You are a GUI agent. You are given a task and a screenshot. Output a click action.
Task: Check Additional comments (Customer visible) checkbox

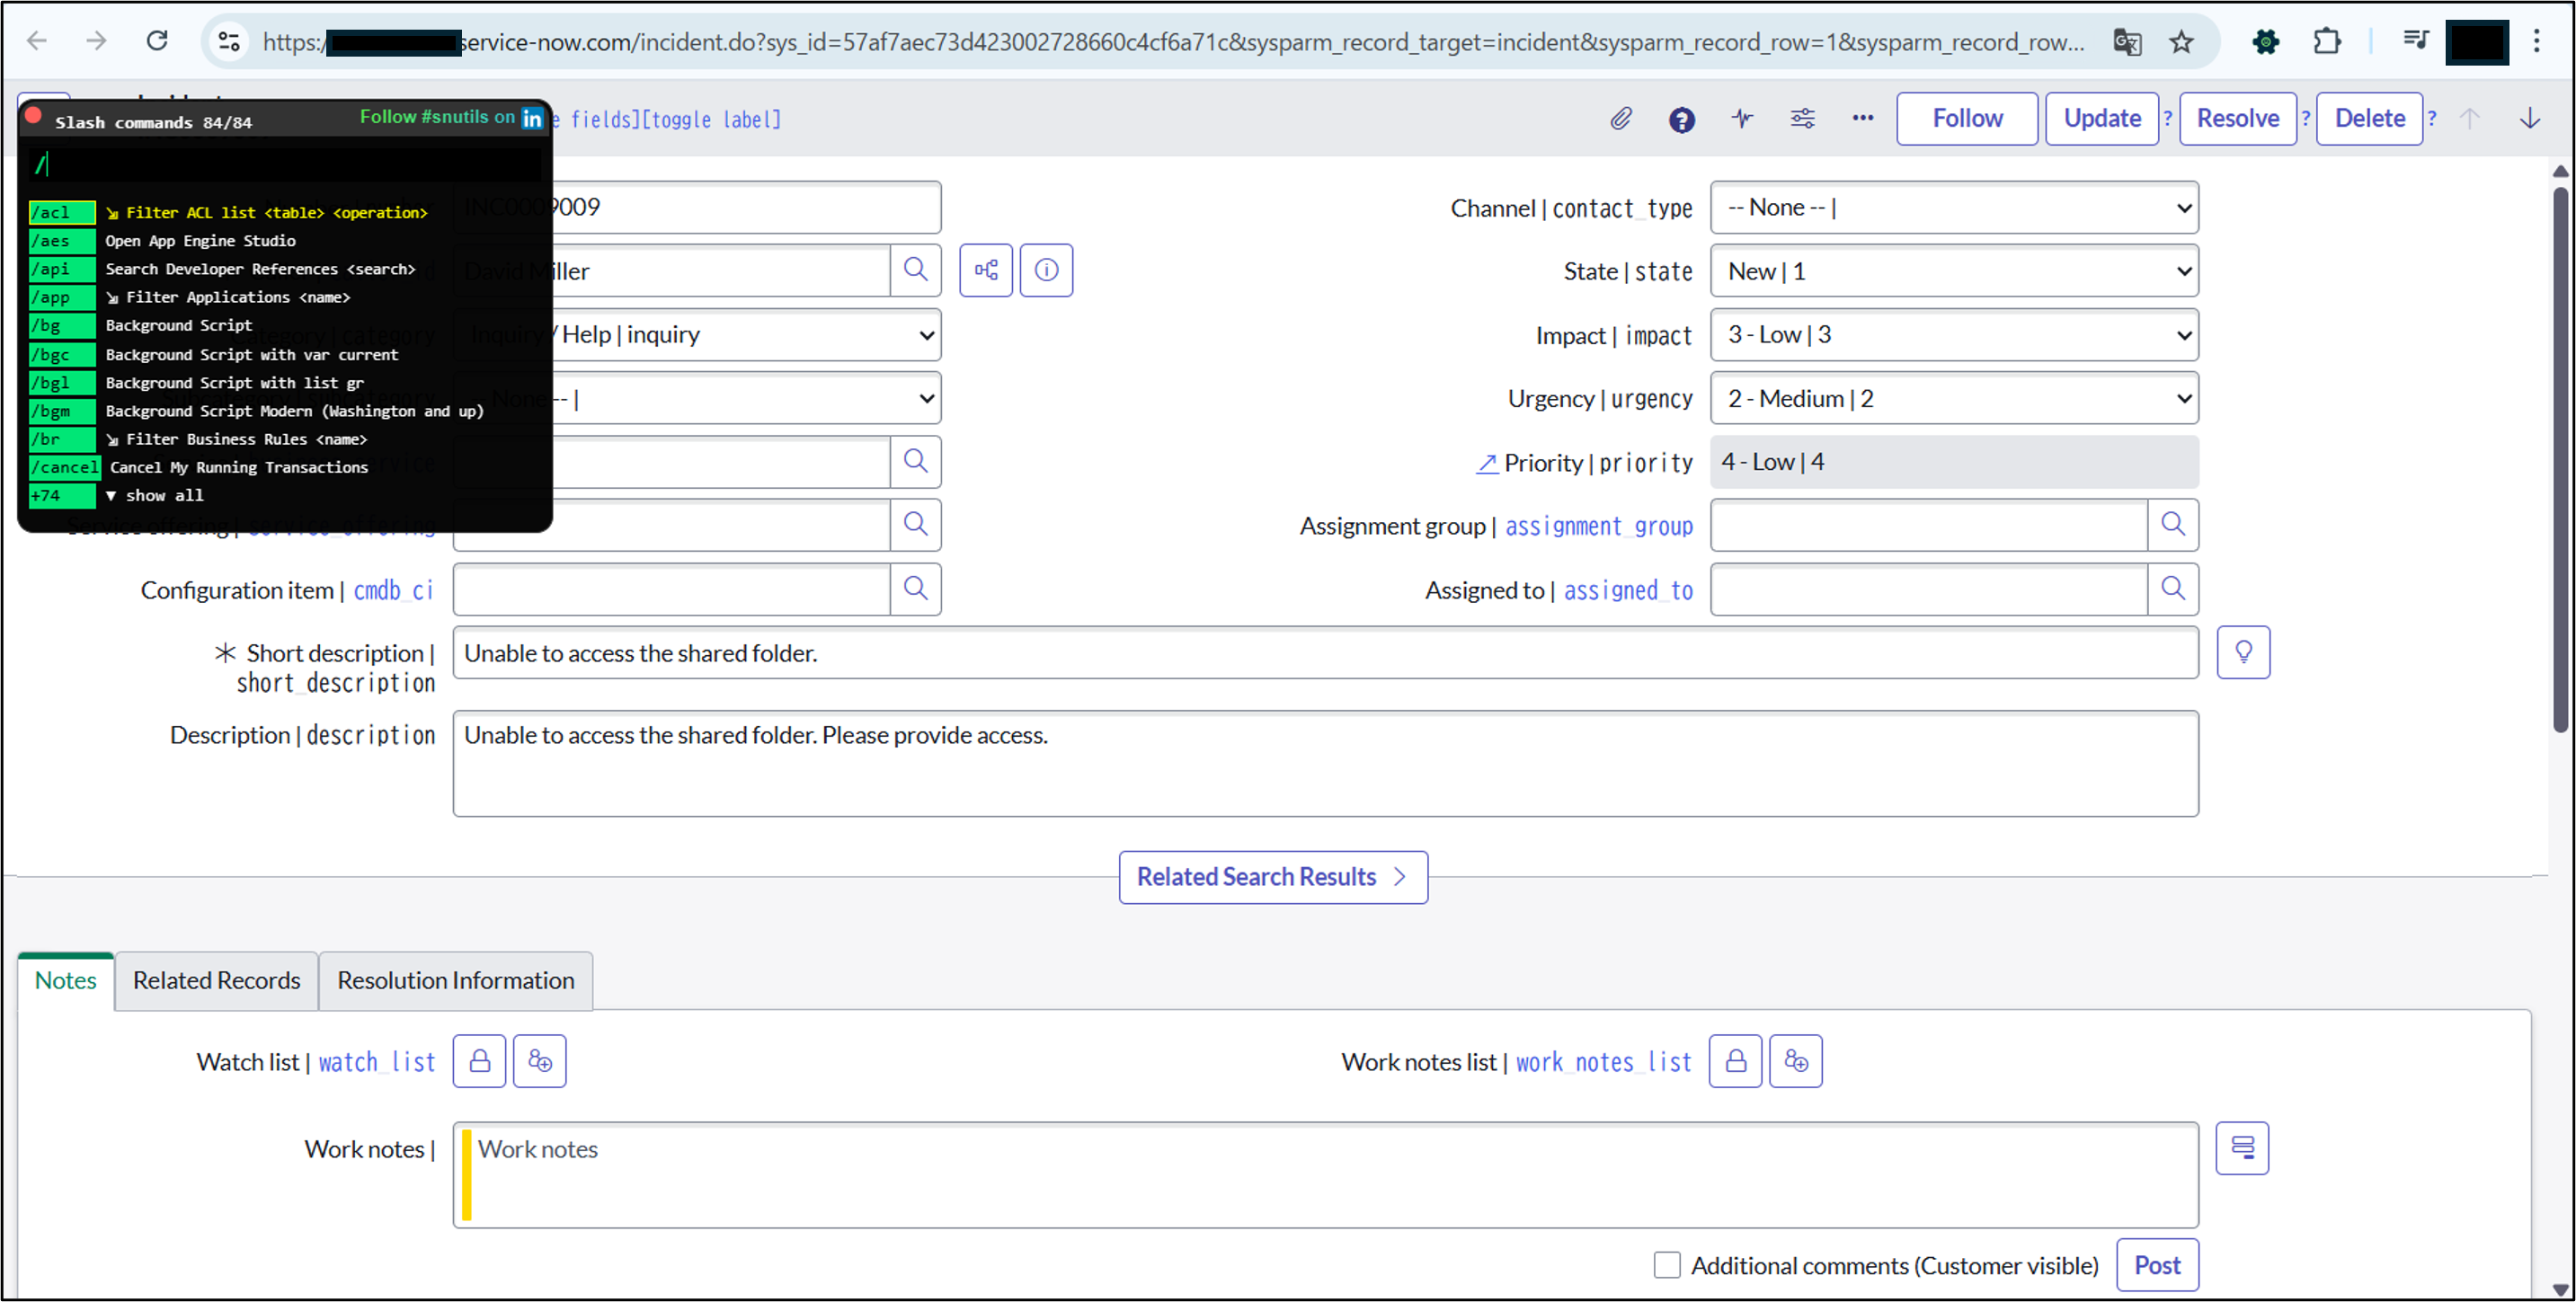point(1667,1265)
